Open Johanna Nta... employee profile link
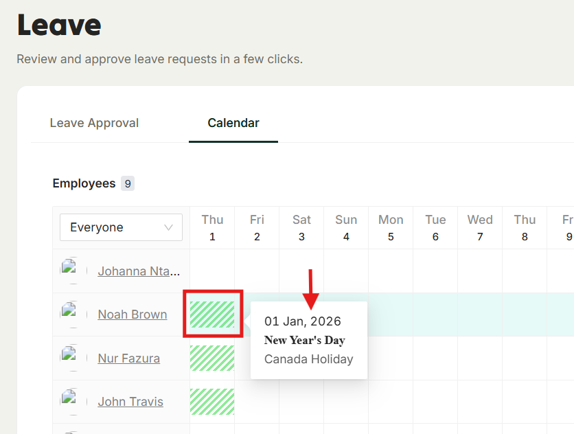This screenshot has height=434, width=574. click(x=139, y=271)
